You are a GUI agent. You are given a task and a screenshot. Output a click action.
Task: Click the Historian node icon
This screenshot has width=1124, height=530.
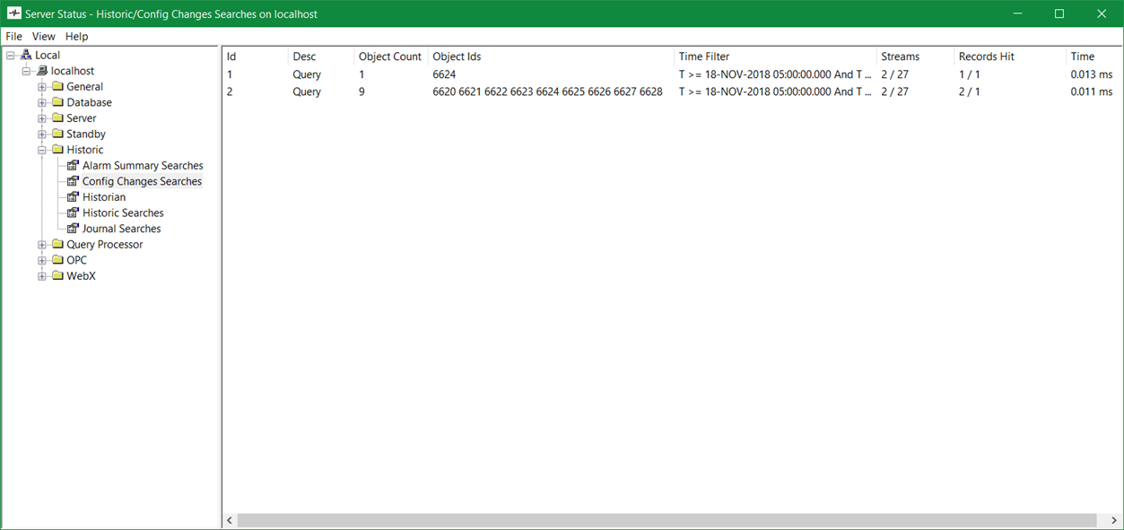point(74,197)
